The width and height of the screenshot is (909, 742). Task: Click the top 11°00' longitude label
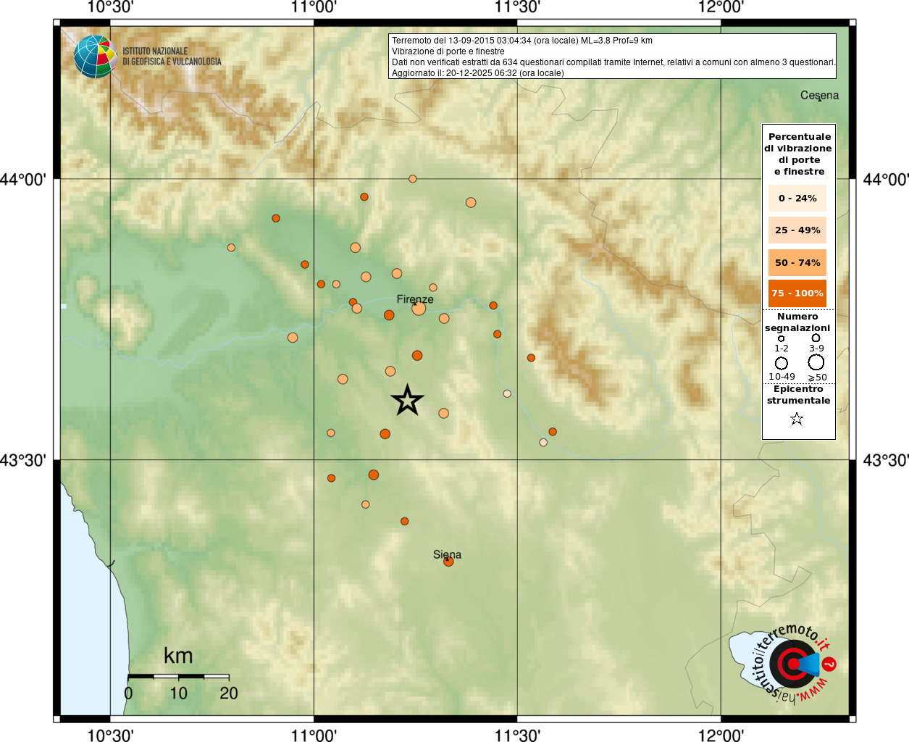314,7
